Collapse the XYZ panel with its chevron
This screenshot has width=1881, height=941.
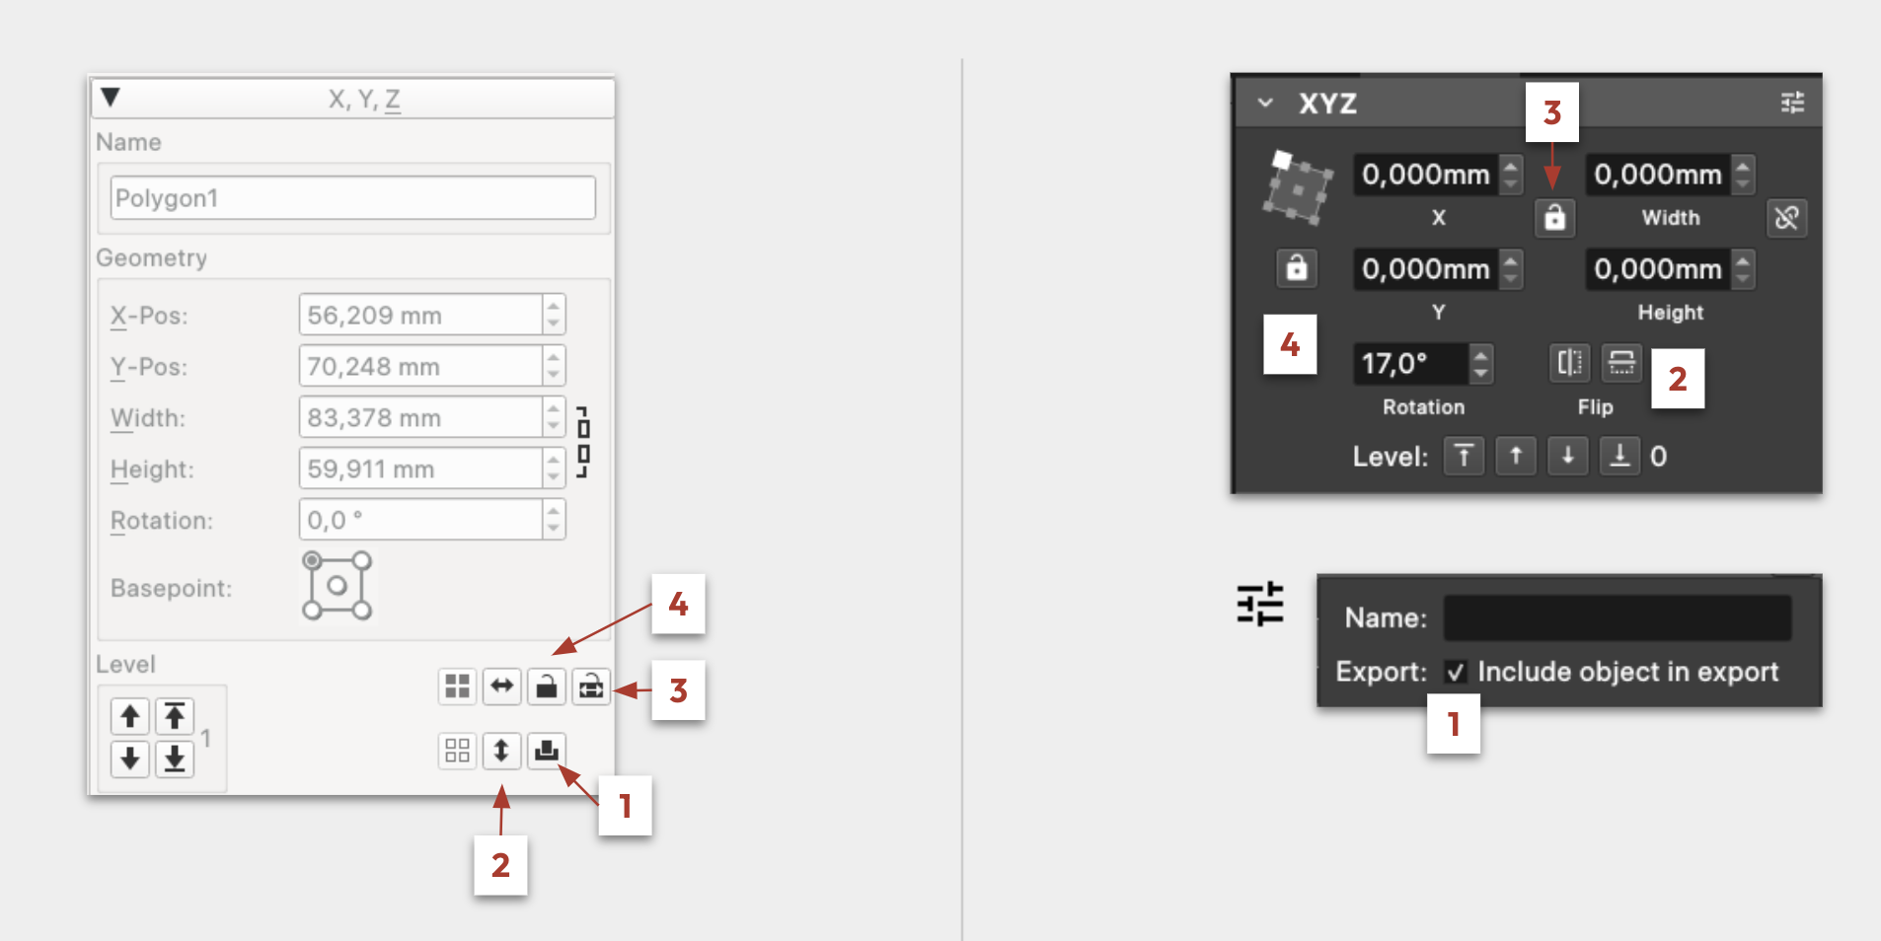click(1265, 103)
